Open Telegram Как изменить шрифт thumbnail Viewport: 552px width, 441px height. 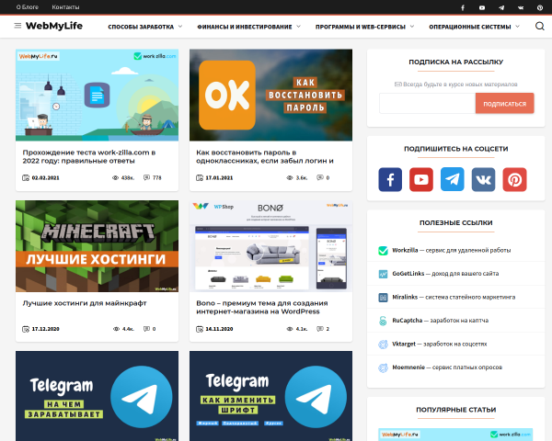tap(270, 396)
